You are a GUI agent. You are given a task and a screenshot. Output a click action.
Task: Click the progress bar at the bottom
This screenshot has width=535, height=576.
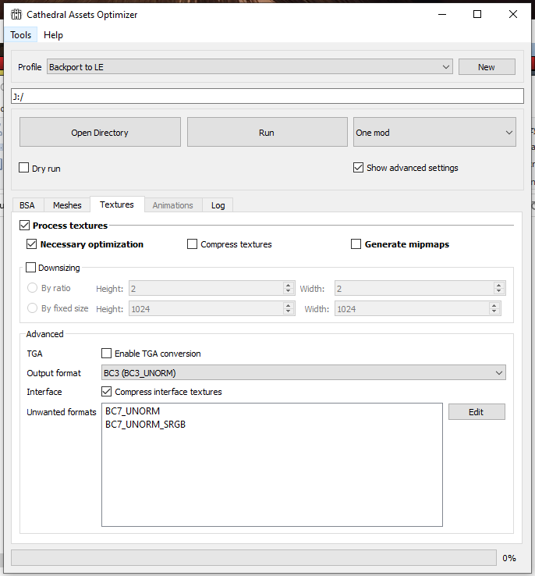(x=254, y=557)
